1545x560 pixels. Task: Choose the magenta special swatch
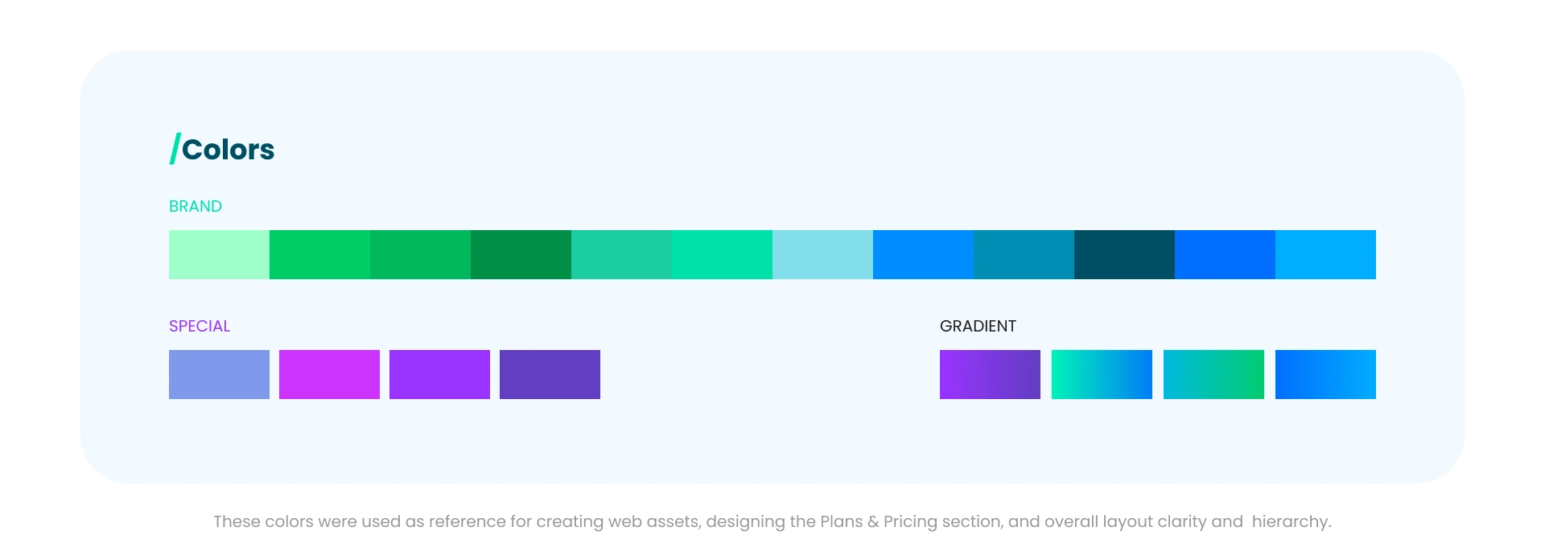coord(329,374)
